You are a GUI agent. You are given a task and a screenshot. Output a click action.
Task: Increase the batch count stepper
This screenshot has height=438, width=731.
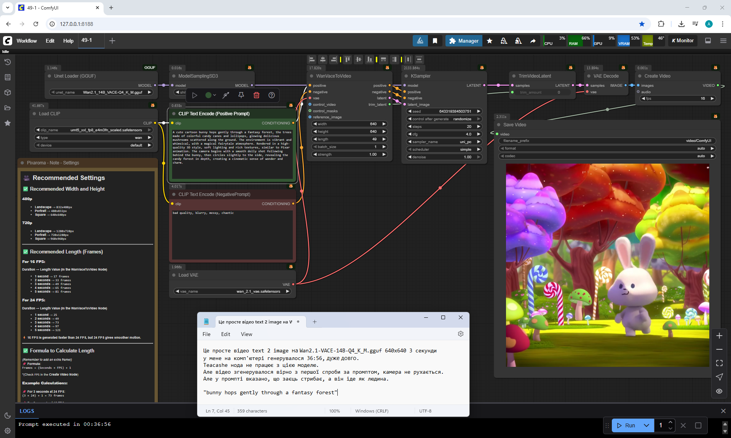pos(670,422)
